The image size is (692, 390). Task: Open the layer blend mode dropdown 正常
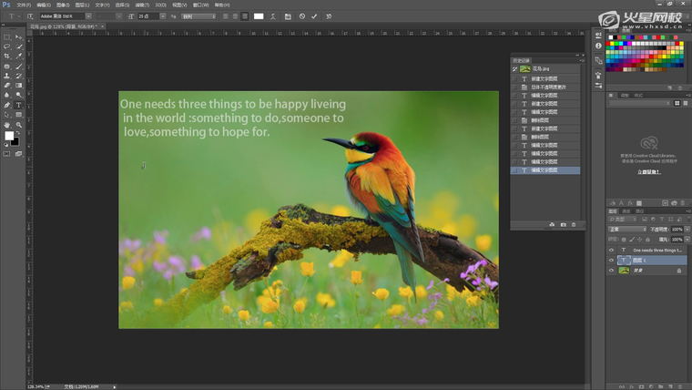click(625, 229)
